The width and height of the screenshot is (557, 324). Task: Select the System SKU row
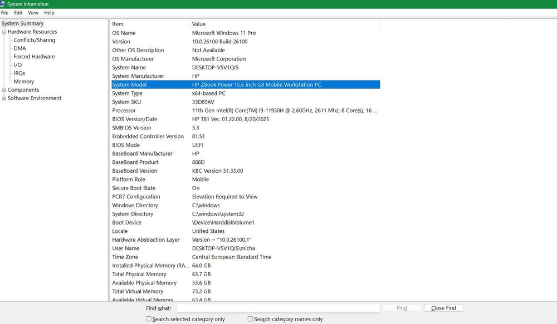pos(246,102)
